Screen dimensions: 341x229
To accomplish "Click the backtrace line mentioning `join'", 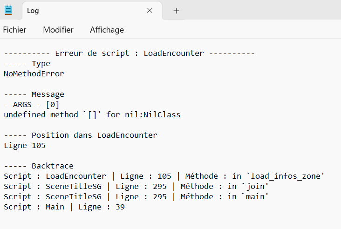I will click(x=136, y=187).
